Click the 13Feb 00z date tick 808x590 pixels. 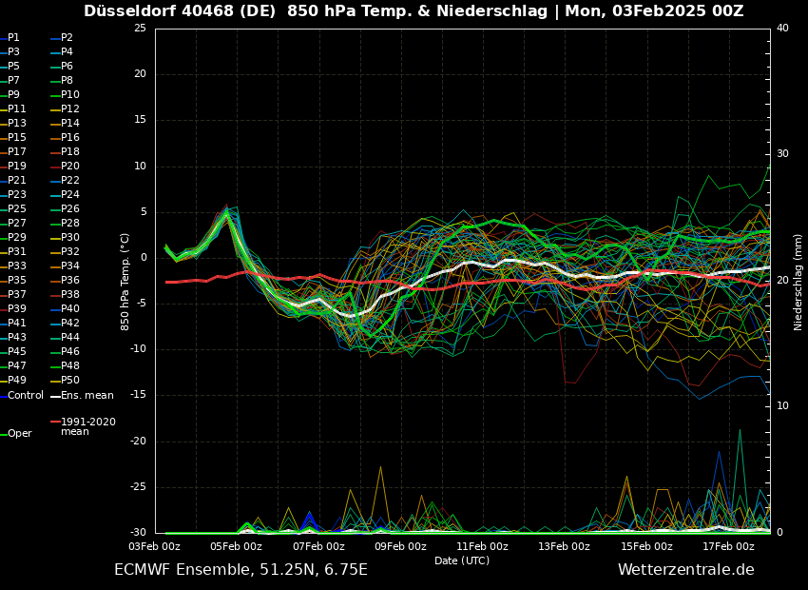(x=564, y=546)
